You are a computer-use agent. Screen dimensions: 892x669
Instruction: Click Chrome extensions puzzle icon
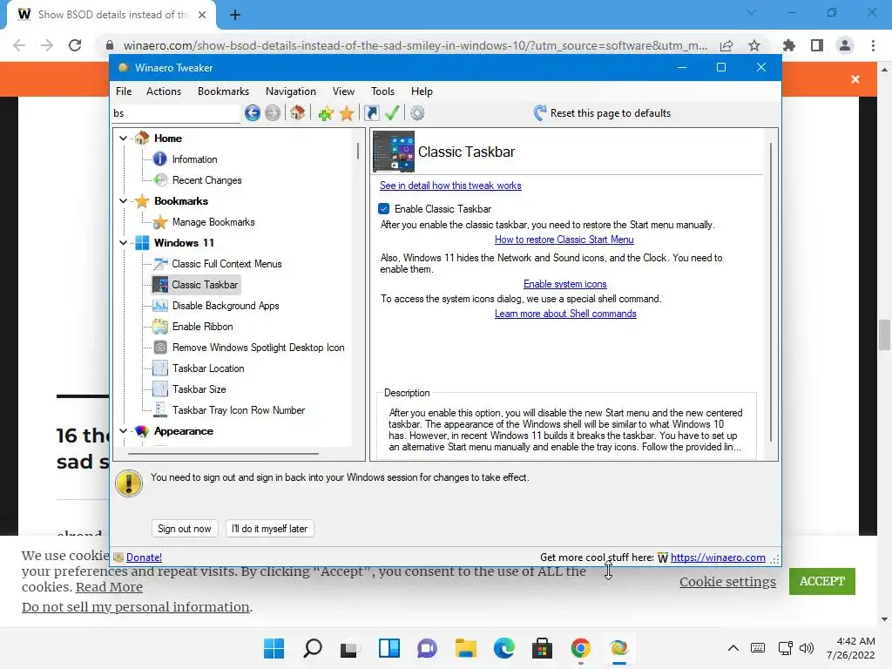click(x=789, y=45)
